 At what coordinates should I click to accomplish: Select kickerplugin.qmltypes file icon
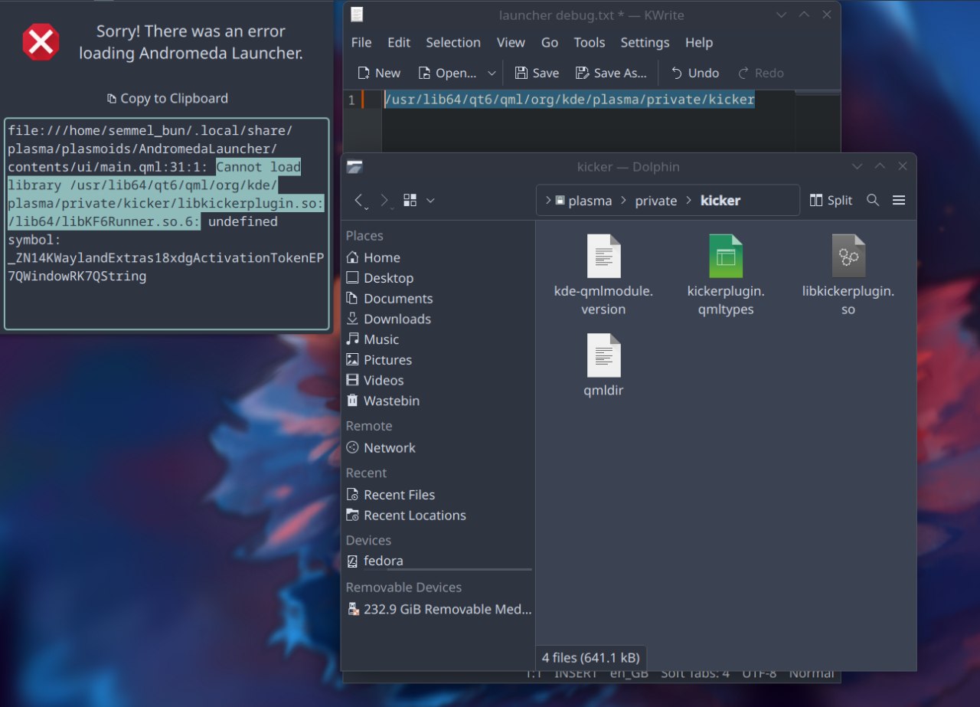click(x=726, y=256)
